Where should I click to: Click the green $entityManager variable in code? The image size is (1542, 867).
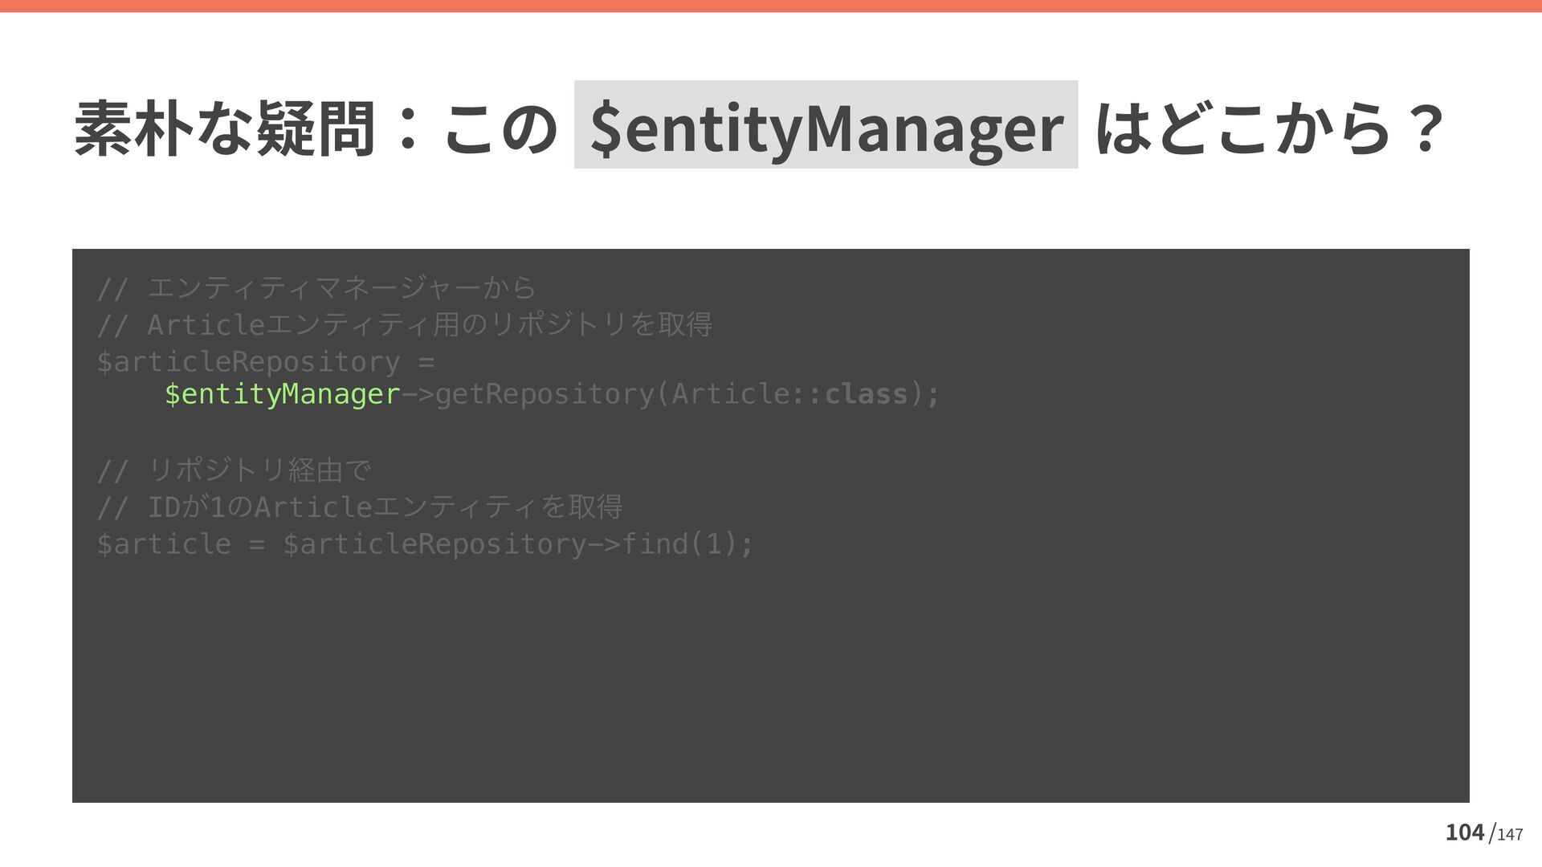coord(282,394)
